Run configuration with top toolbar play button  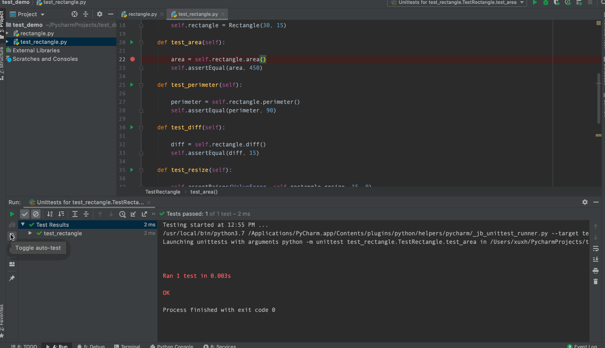[535, 3]
